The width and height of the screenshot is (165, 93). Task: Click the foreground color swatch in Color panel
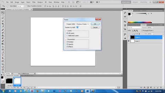tap(129, 14)
